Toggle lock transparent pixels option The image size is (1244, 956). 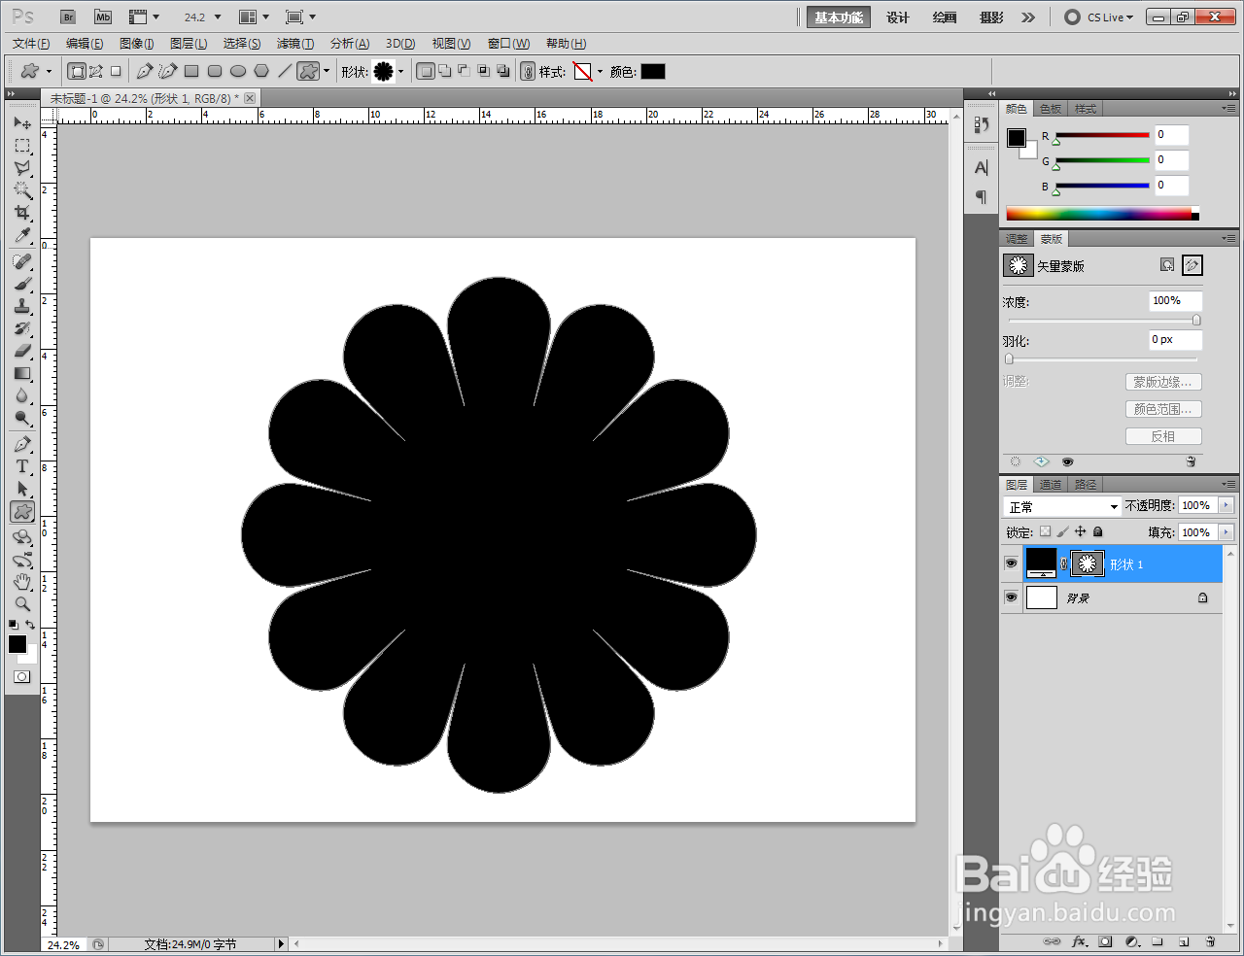1045,531
